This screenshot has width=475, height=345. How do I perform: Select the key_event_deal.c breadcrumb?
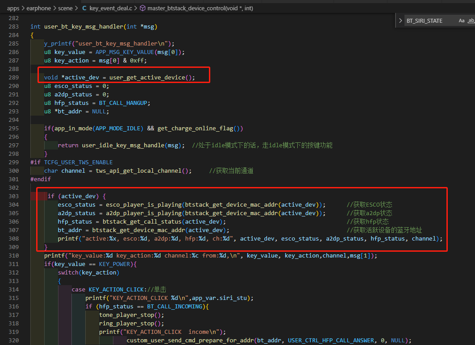111,8
